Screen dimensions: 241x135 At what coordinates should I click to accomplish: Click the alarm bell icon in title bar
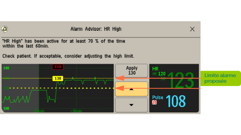(x=5, y=29)
